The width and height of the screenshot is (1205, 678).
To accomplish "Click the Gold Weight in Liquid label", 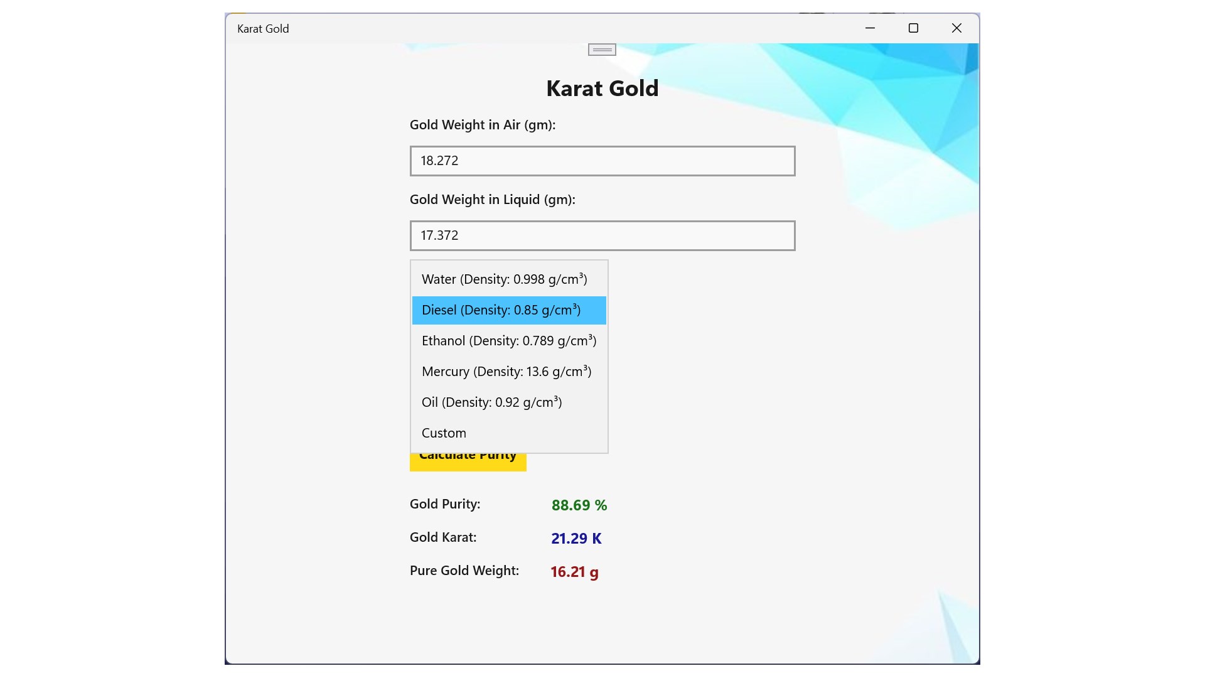I will tap(492, 200).
